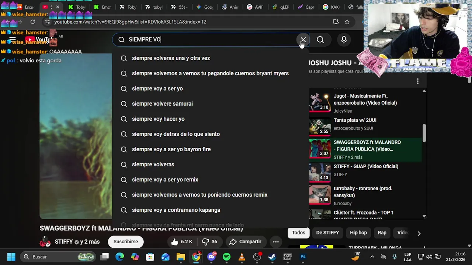472x265 pixels.
Task: Open VLC media player from taskbar
Action: [242, 257]
